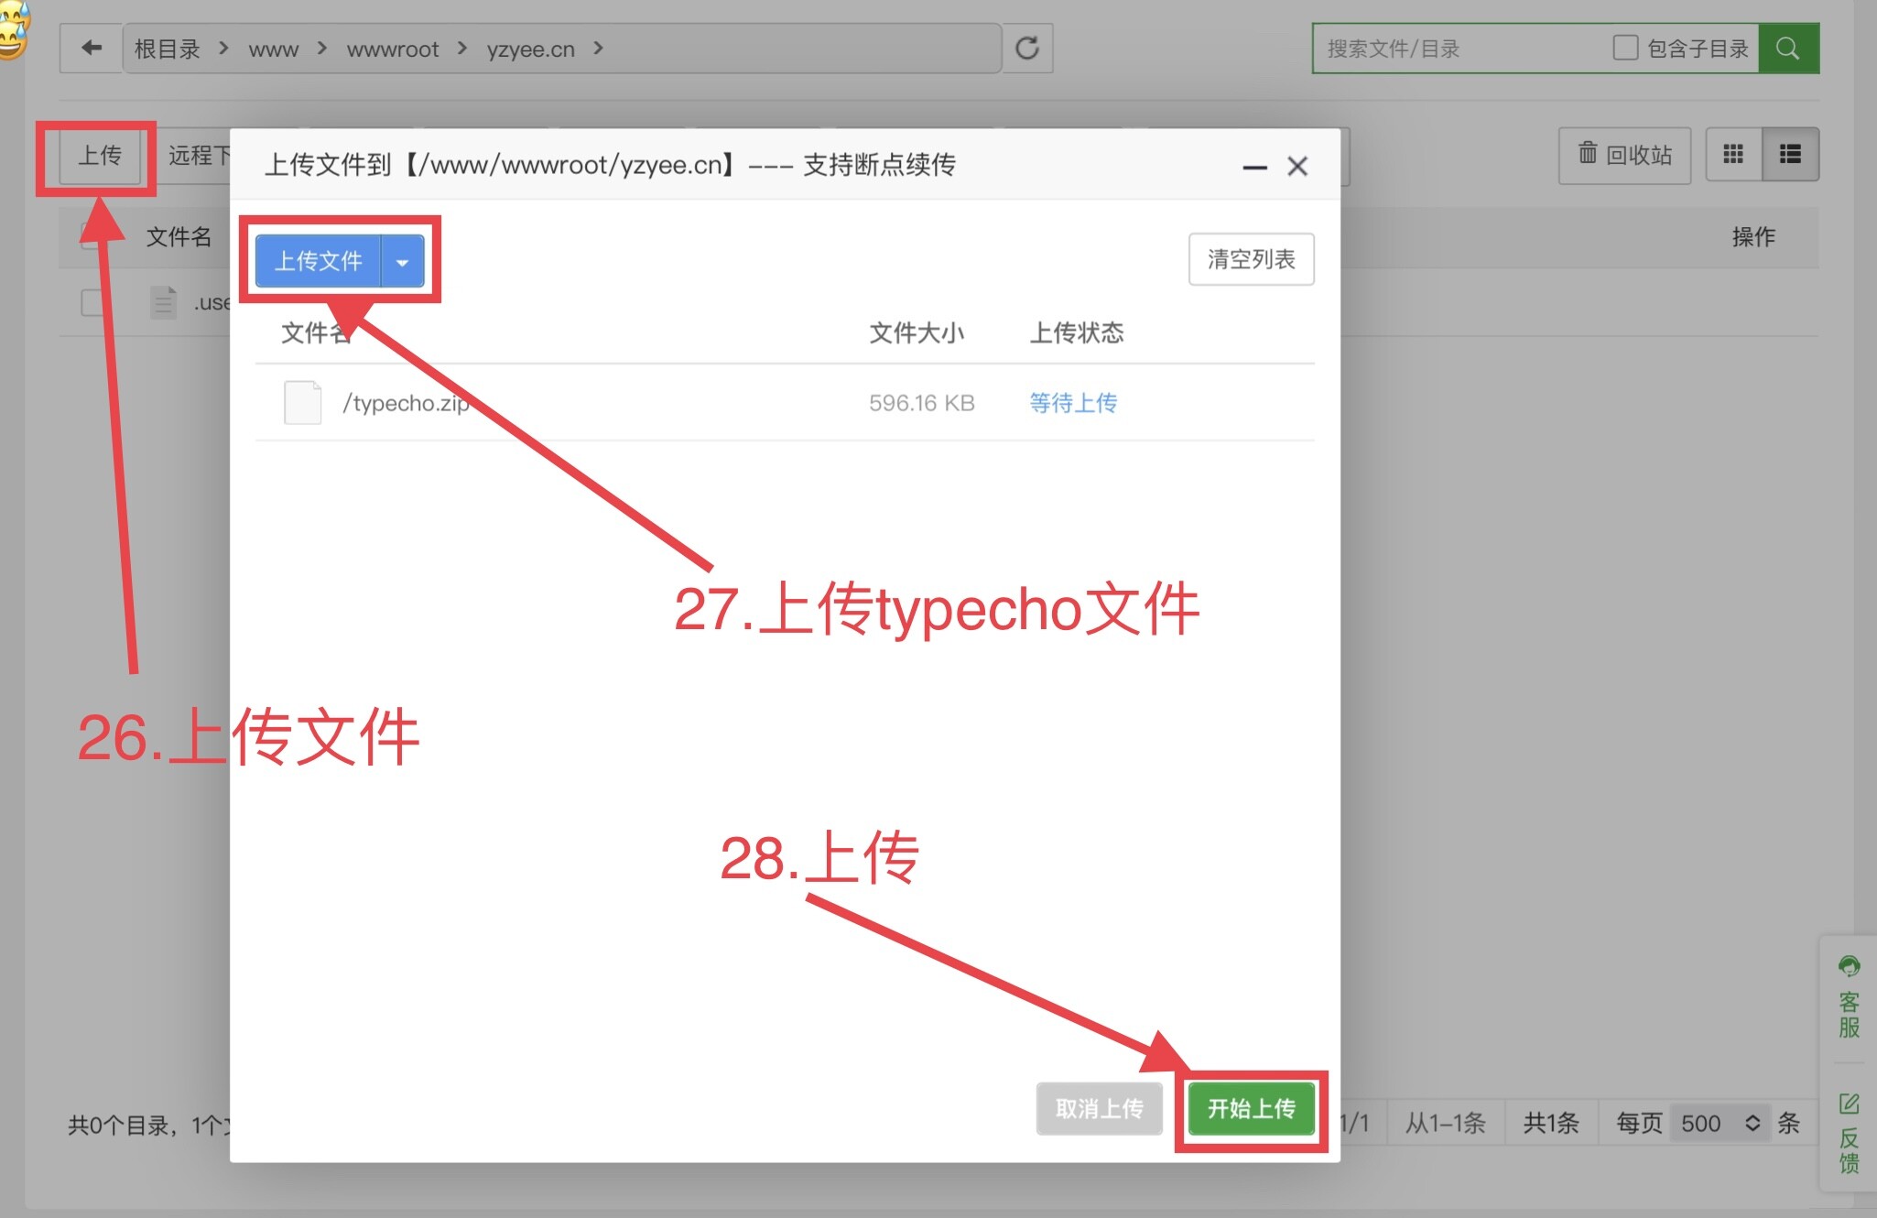Click 清空列表 to clear upload list
The width and height of the screenshot is (1877, 1218).
[1252, 260]
